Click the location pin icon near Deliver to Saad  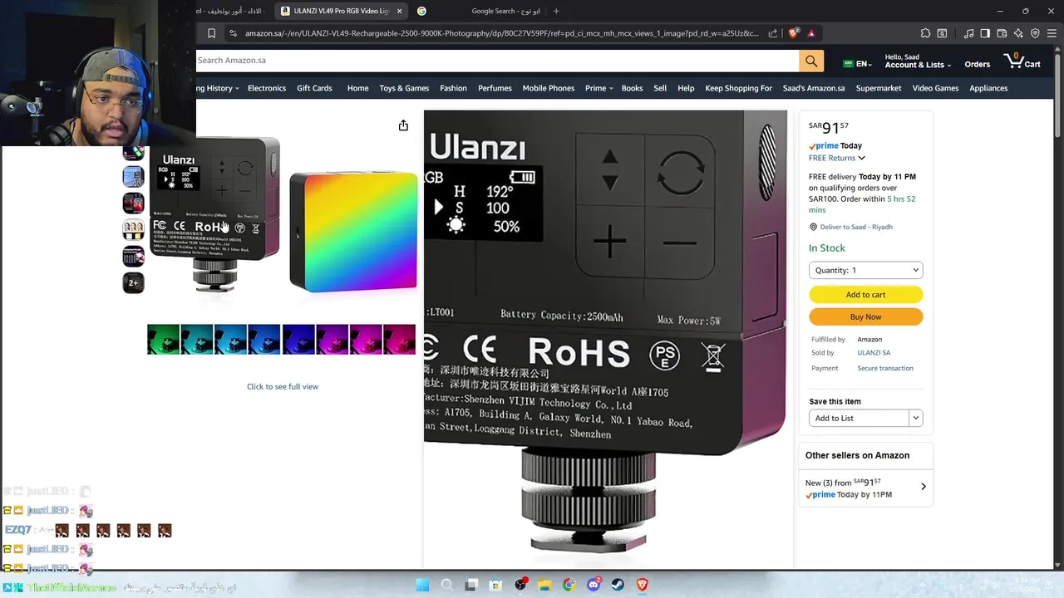813,227
